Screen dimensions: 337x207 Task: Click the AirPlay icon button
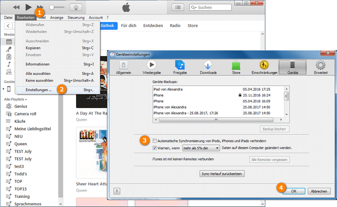point(76,7)
